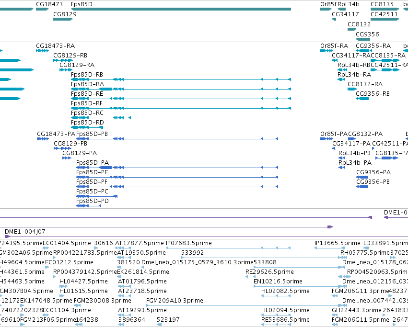Select the DME1-004J07 clone label

point(25,231)
